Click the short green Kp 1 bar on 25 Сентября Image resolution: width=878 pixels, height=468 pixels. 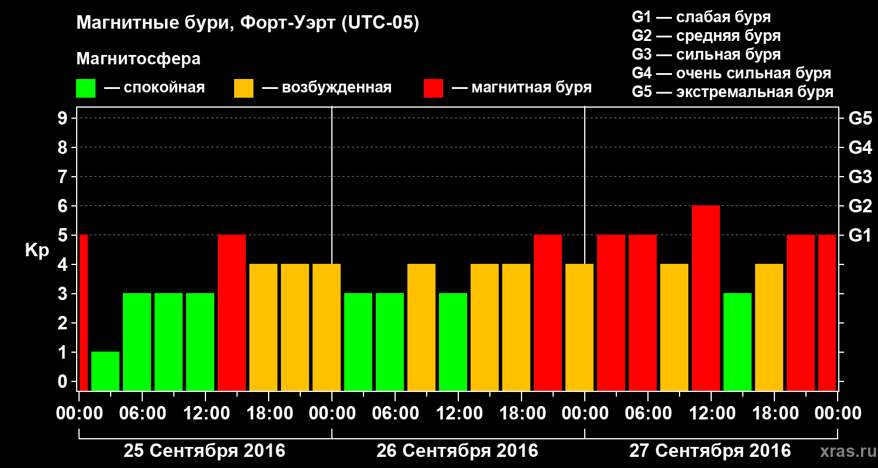pos(105,371)
